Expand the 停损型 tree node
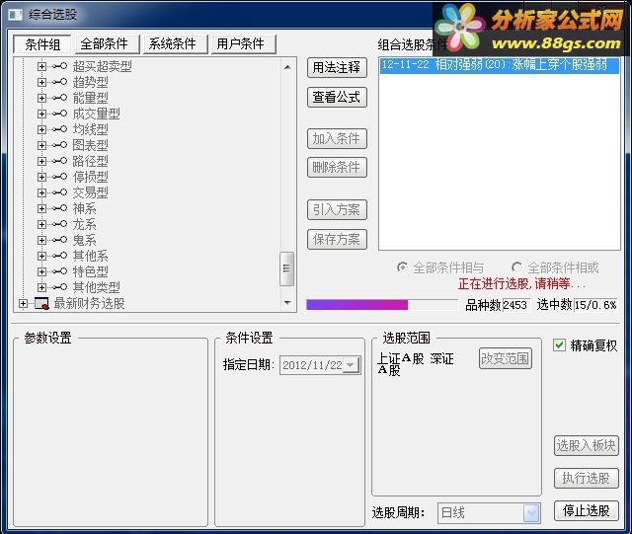This screenshot has height=534, width=632. pos(41,177)
